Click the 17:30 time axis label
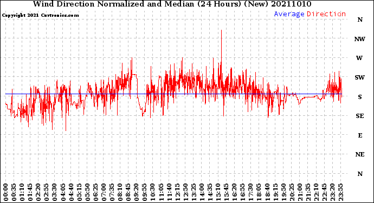This screenshot has width=374, height=203. pos(250,192)
